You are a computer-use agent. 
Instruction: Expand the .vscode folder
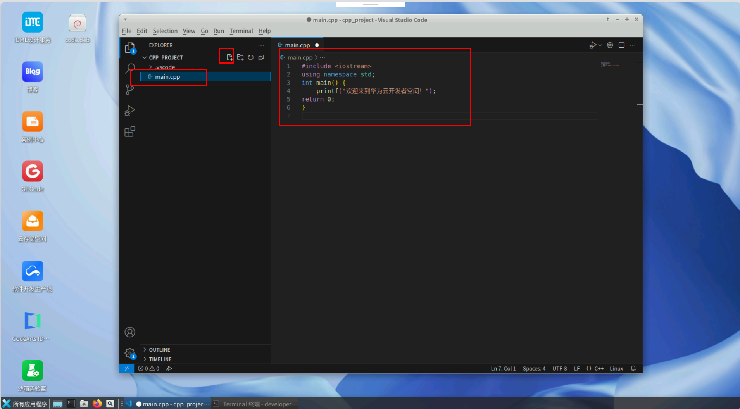165,67
